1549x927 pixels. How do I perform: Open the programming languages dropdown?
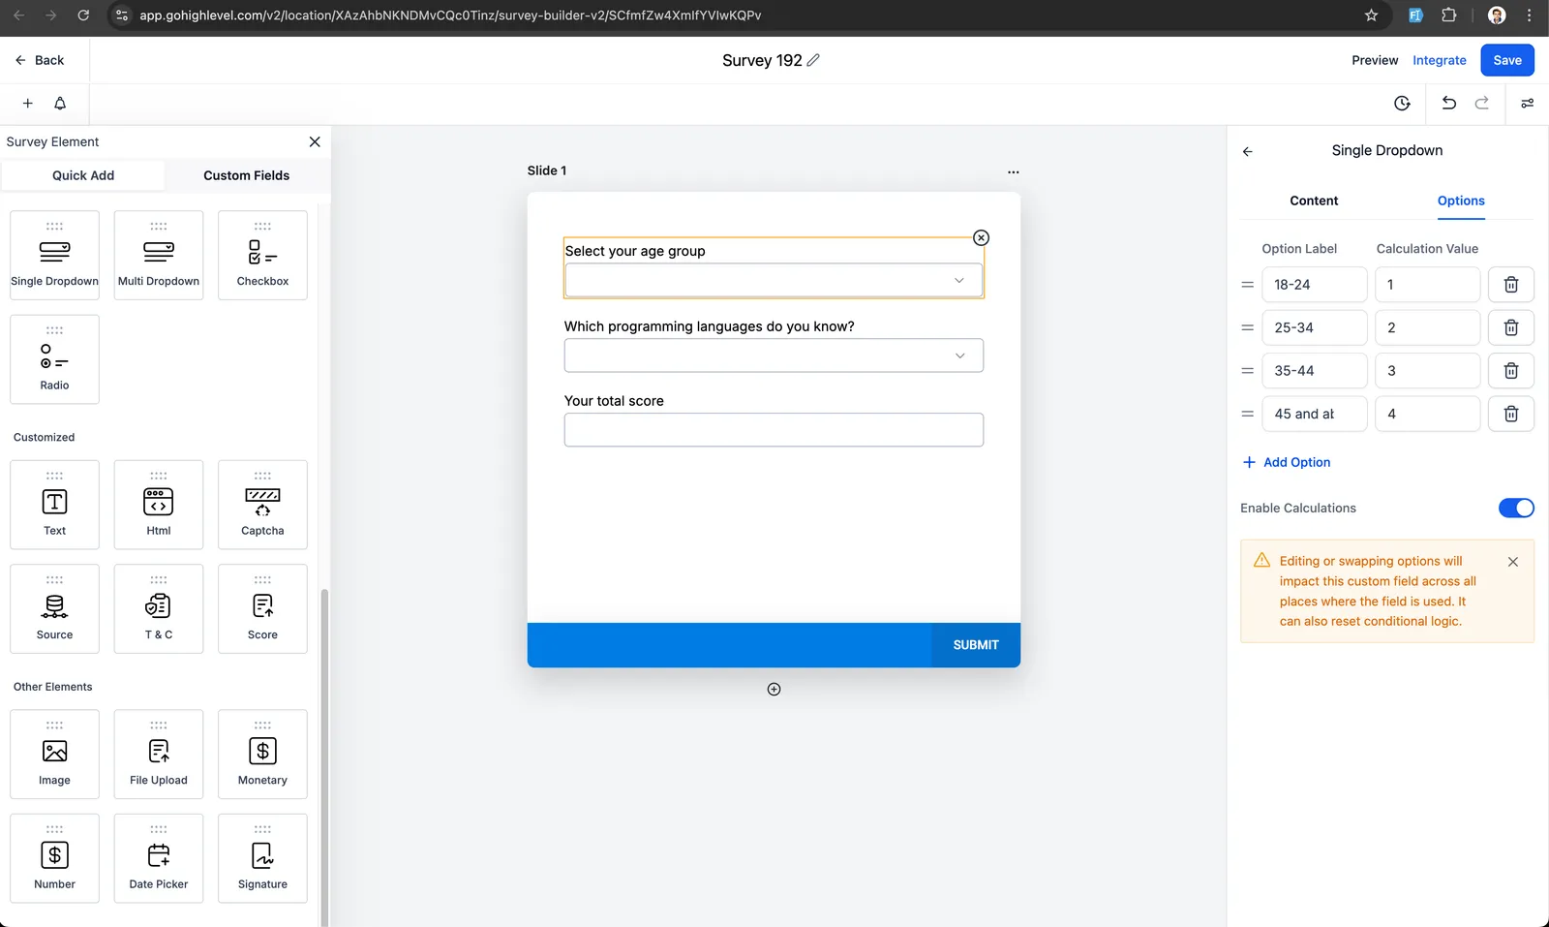774,355
